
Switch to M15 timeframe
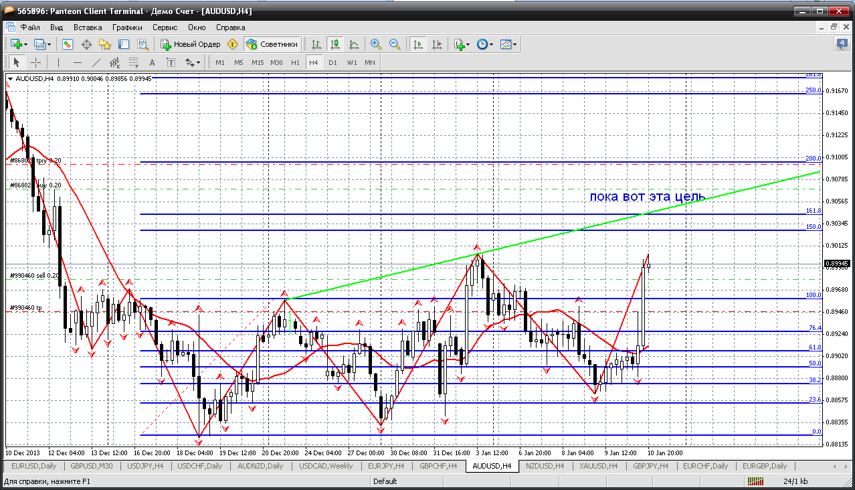click(x=258, y=62)
